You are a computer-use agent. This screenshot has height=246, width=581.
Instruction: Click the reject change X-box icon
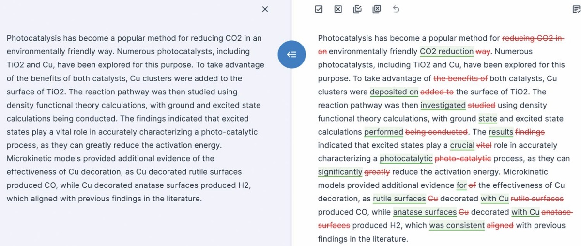pos(338,9)
